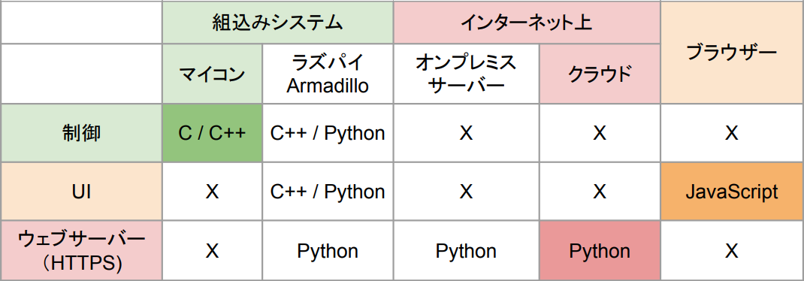Select the UI row header

81,192
